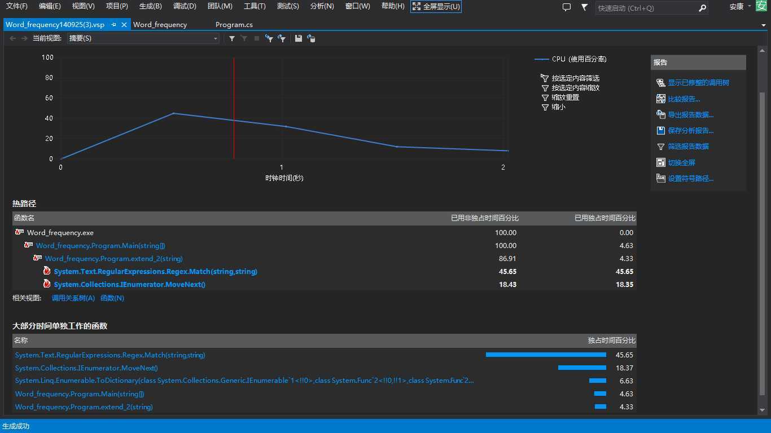This screenshot has height=433, width=771.
Task: Click the navigate forward arrow in report toolbar
Action: (x=24, y=38)
